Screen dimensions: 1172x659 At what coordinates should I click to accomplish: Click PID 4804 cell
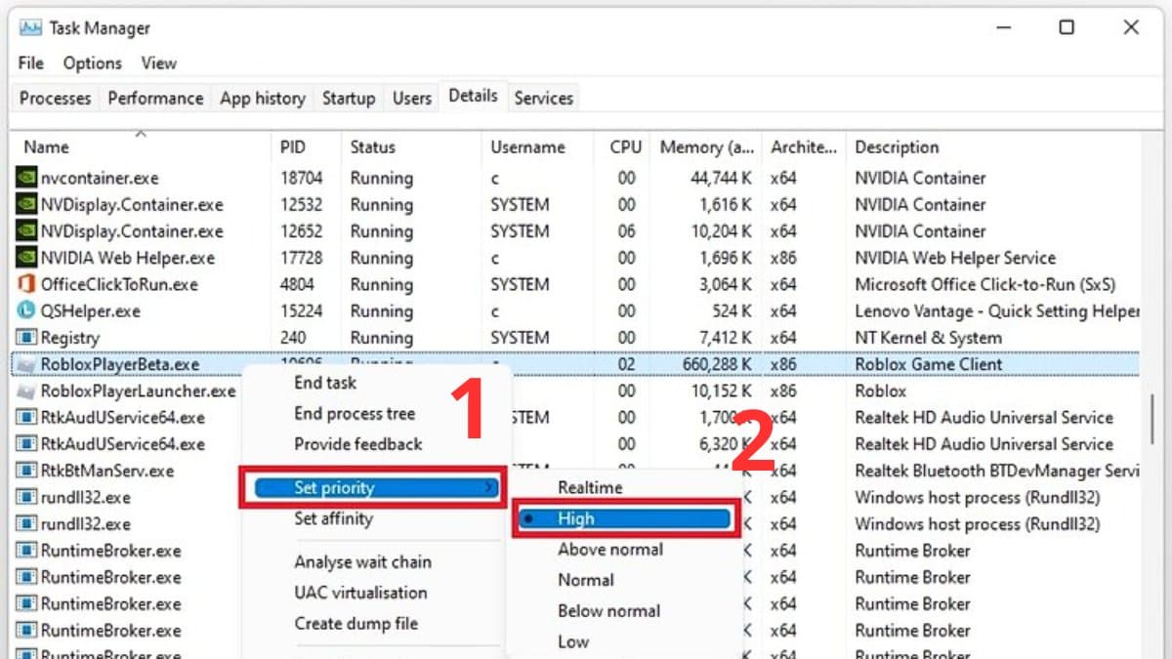297,284
